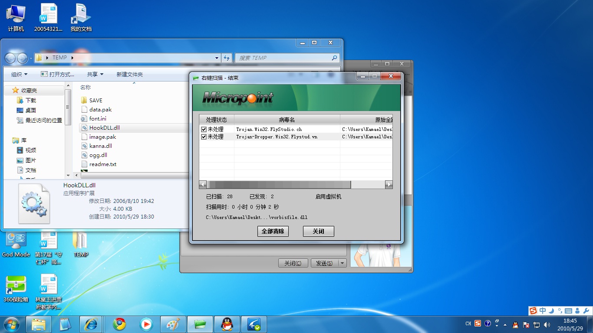This screenshot has width=593, height=333.
Task: Click 新建文件夹 in the Explorer toolbar
Action: [x=129, y=75]
